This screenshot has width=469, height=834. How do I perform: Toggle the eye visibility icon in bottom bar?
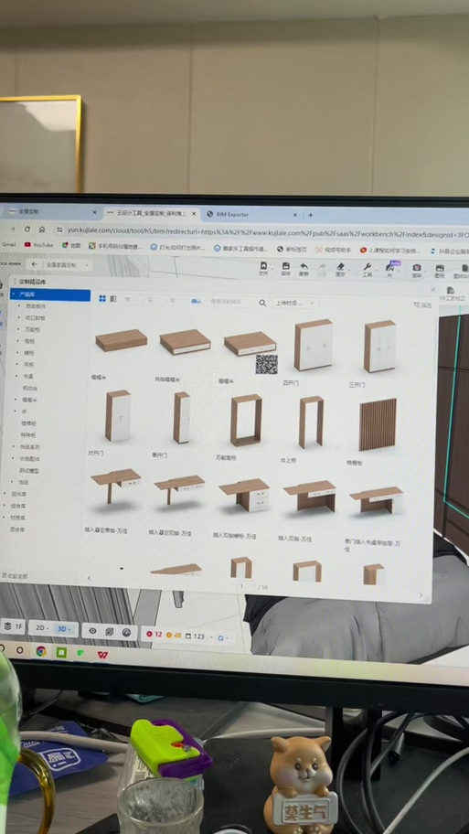tap(92, 631)
